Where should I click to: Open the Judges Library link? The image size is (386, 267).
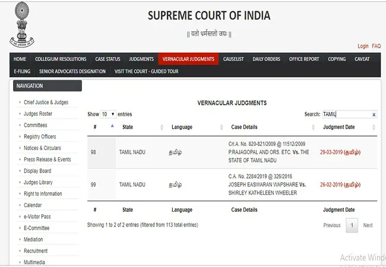[x=38, y=182]
